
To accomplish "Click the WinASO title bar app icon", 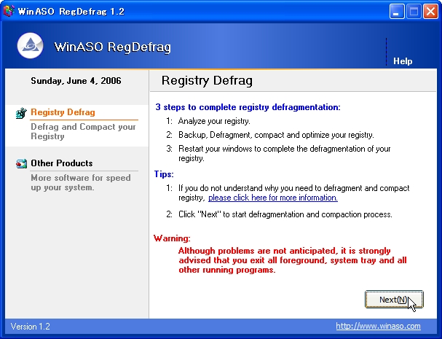I will [9, 11].
